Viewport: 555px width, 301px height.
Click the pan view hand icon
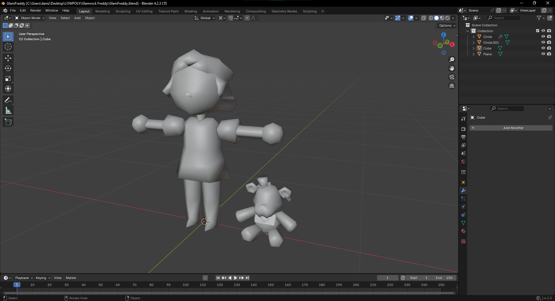pyautogui.click(x=452, y=68)
